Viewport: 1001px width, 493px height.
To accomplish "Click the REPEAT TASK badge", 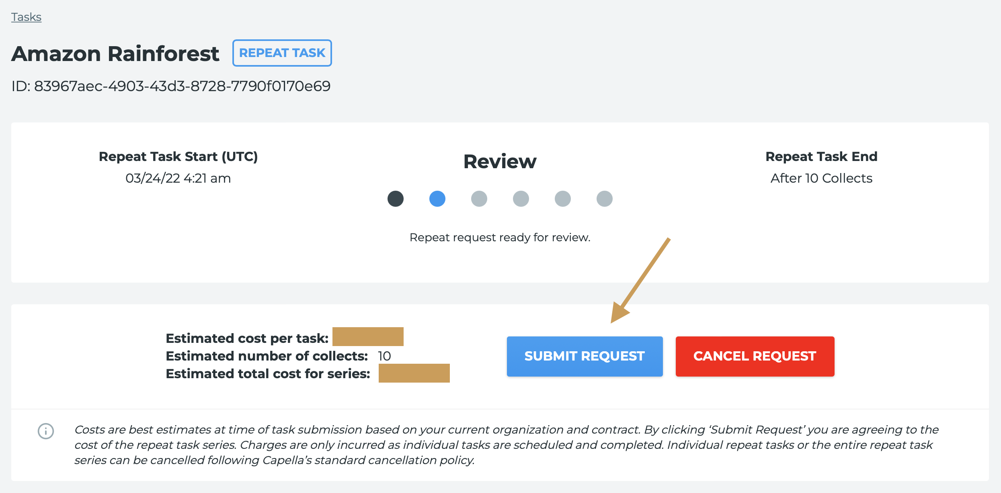I will (x=282, y=53).
